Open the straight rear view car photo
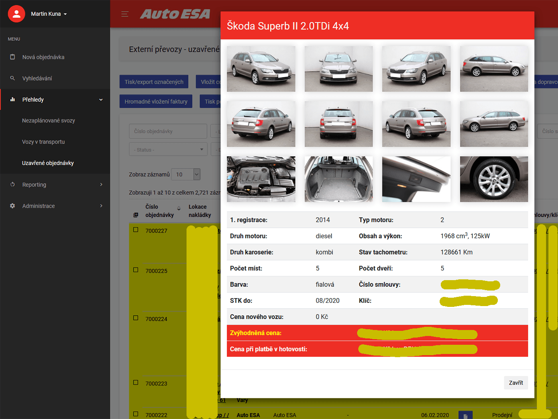Screen dimensions: 558x419 [x=339, y=124]
